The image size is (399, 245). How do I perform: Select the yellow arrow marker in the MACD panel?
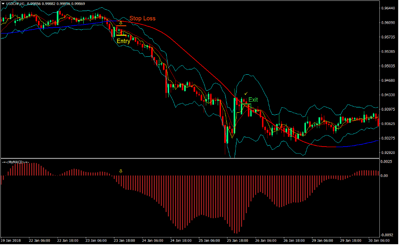120,171
